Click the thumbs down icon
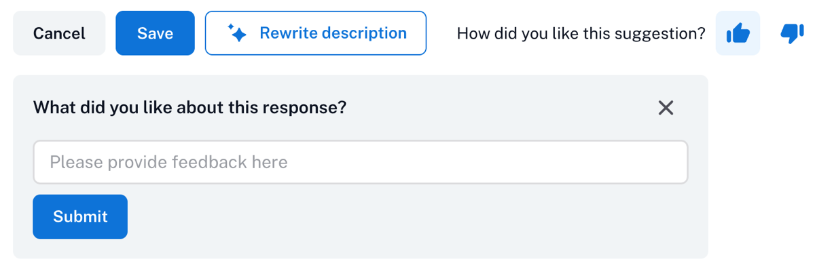This screenshot has width=815, height=274. click(x=791, y=33)
